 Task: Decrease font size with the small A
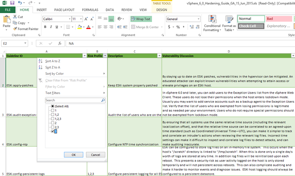click(92, 19)
